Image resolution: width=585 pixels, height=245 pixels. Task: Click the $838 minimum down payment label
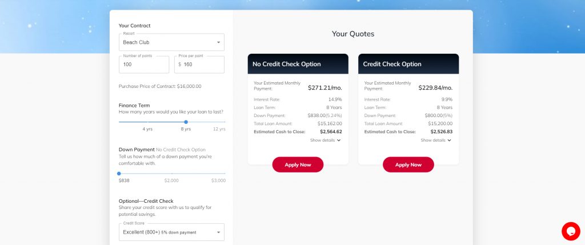[x=124, y=180]
